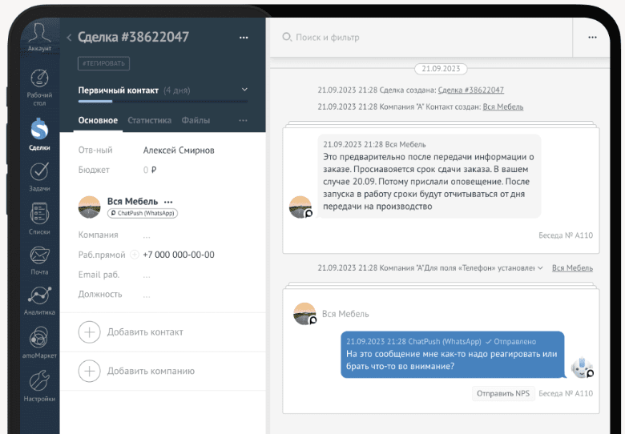This screenshot has width=625, height=434.
Task: Switch to the Основное tab
Action: 98,120
